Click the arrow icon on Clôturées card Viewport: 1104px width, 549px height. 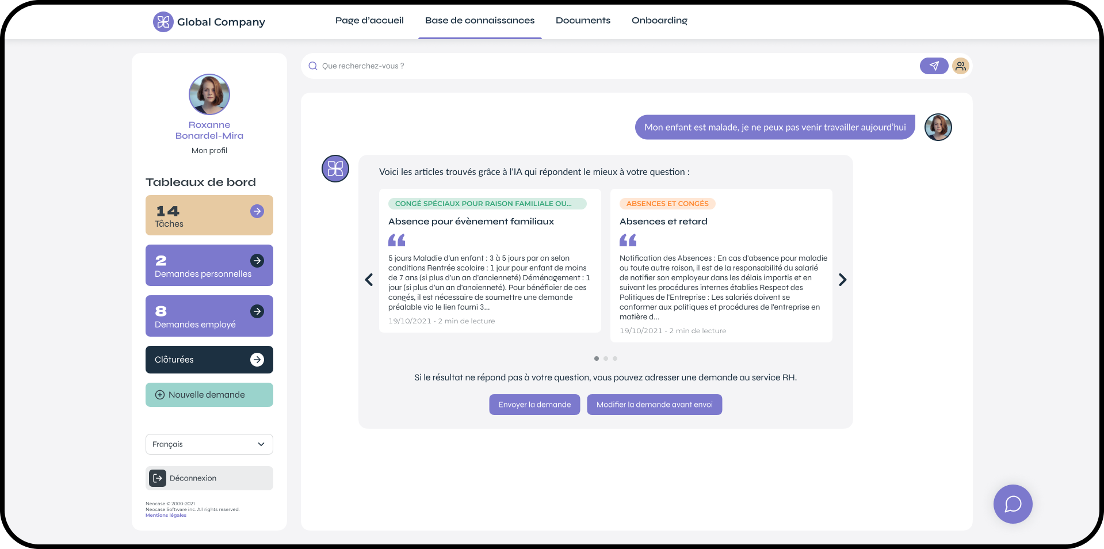pos(257,360)
